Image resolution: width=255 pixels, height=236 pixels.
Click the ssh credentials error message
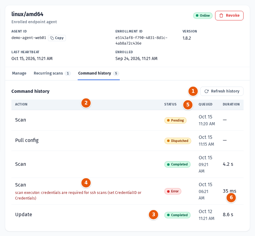(x=78, y=195)
